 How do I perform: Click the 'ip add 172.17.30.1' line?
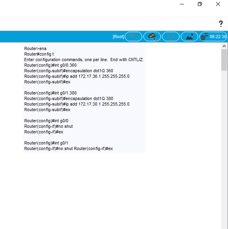pos(77,104)
